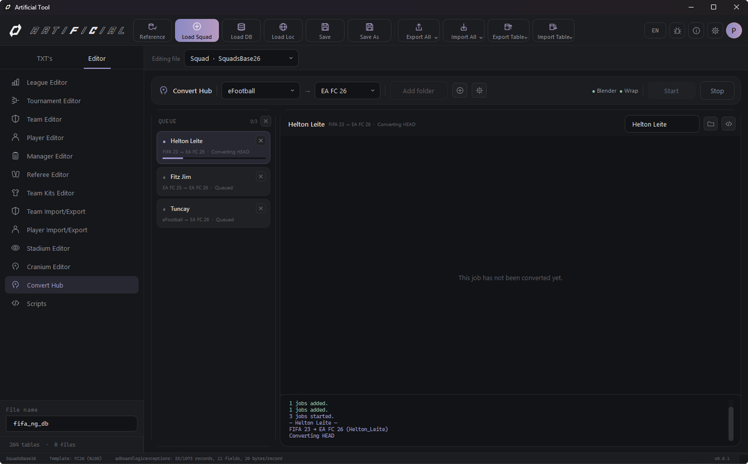
Task: Select the Fitz Jim queue job
Action: 213,181
